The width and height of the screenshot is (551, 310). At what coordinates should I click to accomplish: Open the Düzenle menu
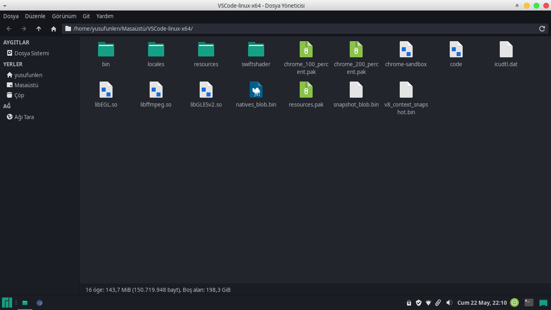[35, 16]
